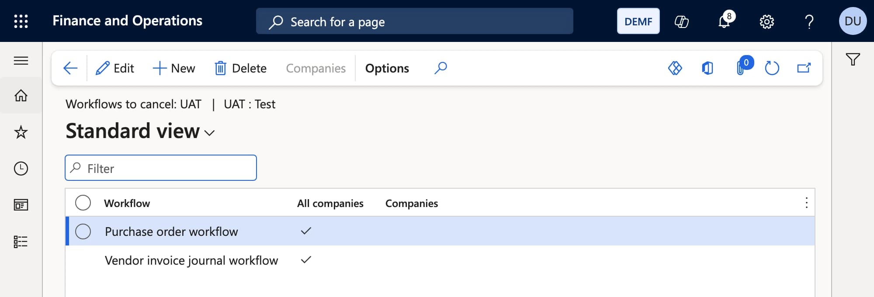The image size is (874, 297).
Task: Refresh the page
Action: (x=772, y=68)
